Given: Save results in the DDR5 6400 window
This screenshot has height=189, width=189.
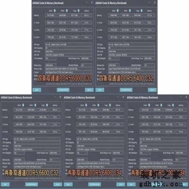Looking at the screenshot, I should [100, 90].
